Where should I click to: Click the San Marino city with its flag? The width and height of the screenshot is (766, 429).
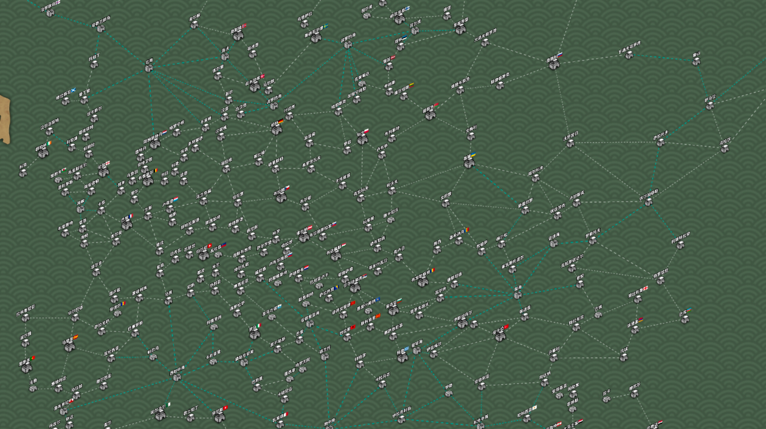[271, 317]
